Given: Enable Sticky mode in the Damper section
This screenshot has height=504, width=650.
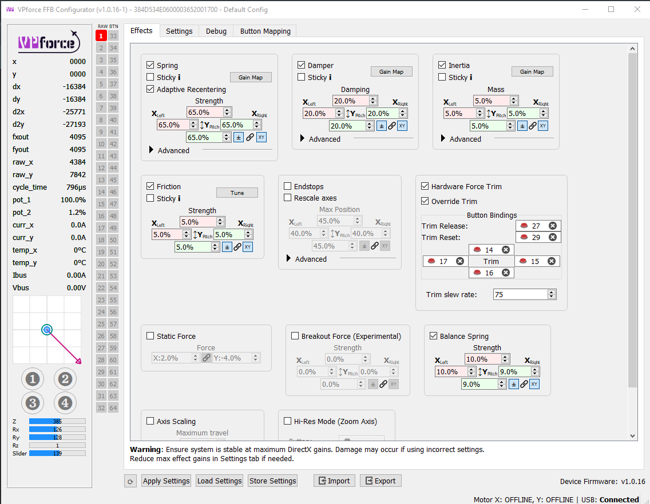Looking at the screenshot, I should [x=301, y=77].
